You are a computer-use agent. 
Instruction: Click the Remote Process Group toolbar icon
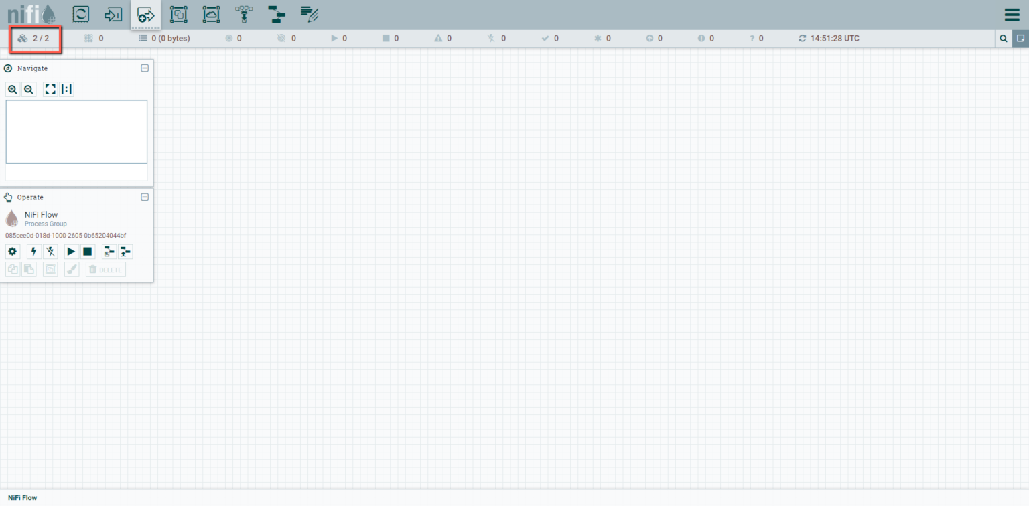coord(211,14)
